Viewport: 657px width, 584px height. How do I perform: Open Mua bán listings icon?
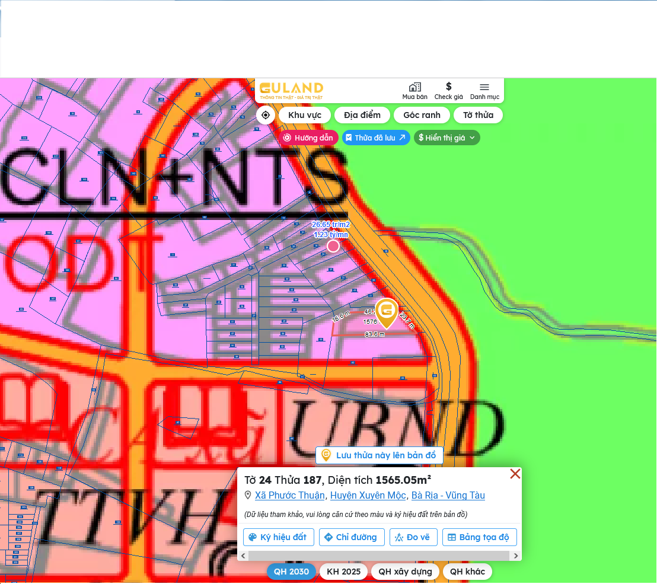tap(414, 91)
